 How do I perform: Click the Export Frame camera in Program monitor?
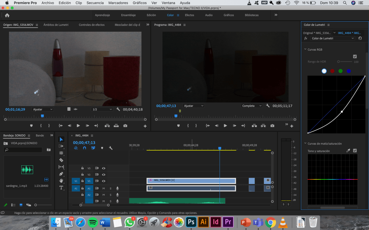(272, 126)
